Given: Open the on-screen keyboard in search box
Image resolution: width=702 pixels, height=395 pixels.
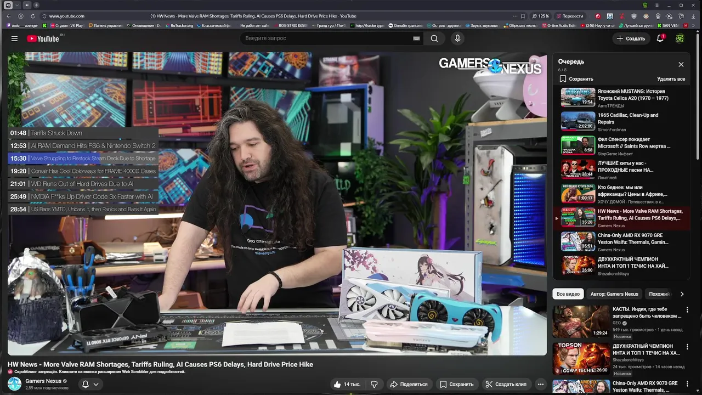Looking at the screenshot, I should point(416,38).
